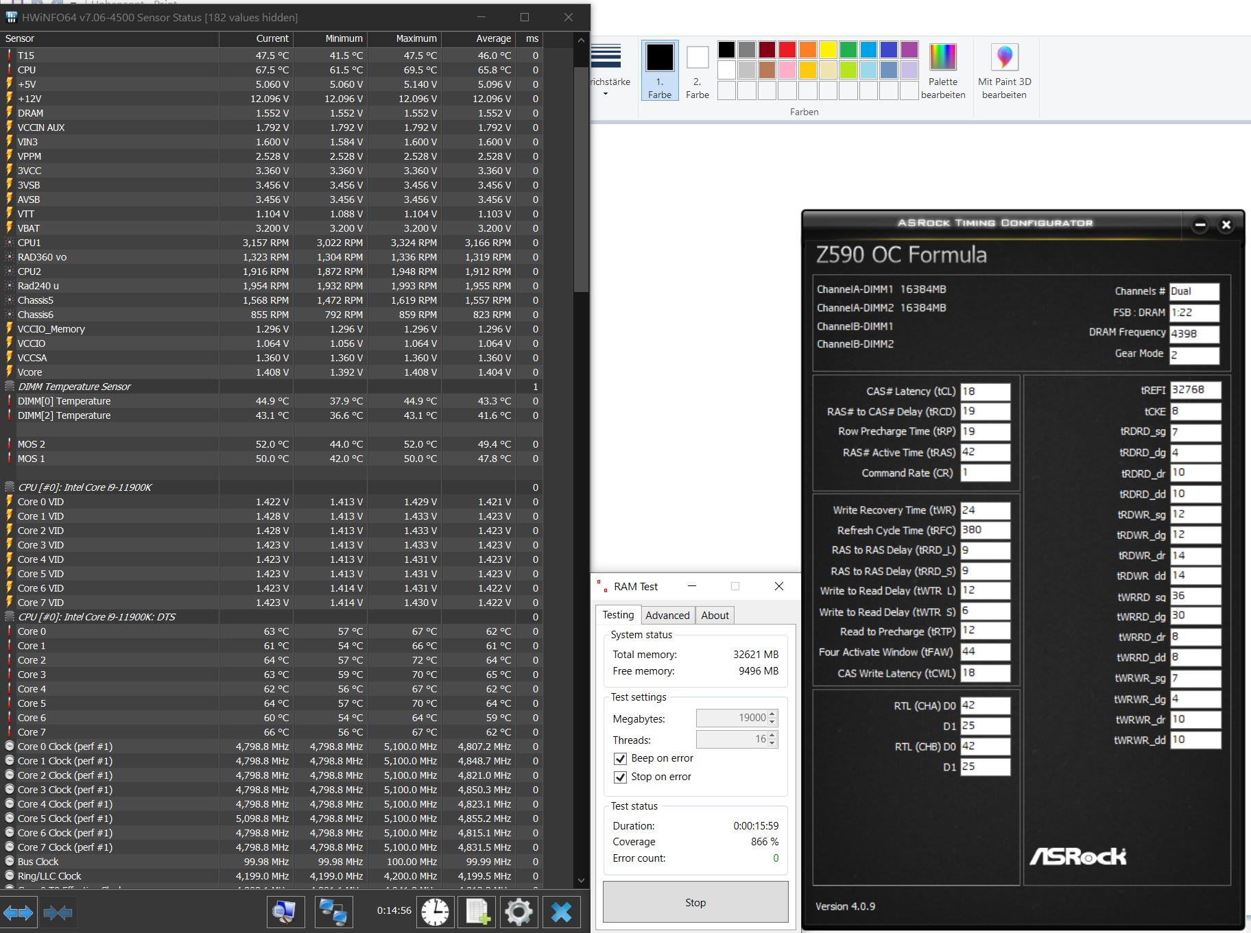
Task: Click the HWiNFO64 title bar app icon
Action: [11, 17]
